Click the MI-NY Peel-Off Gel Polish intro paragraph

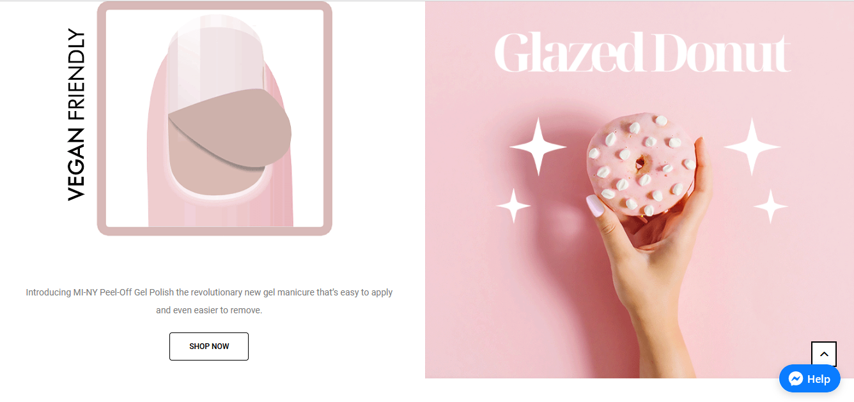(x=209, y=301)
